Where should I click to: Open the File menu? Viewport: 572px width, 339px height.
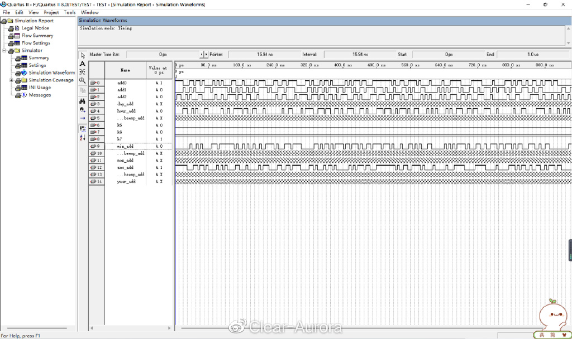[6, 12]
